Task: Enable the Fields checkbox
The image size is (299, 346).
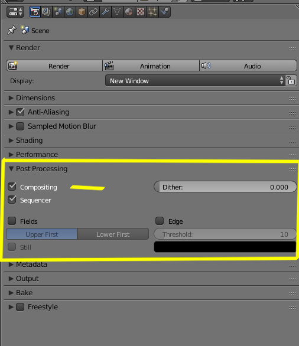Action: (12, 221)
